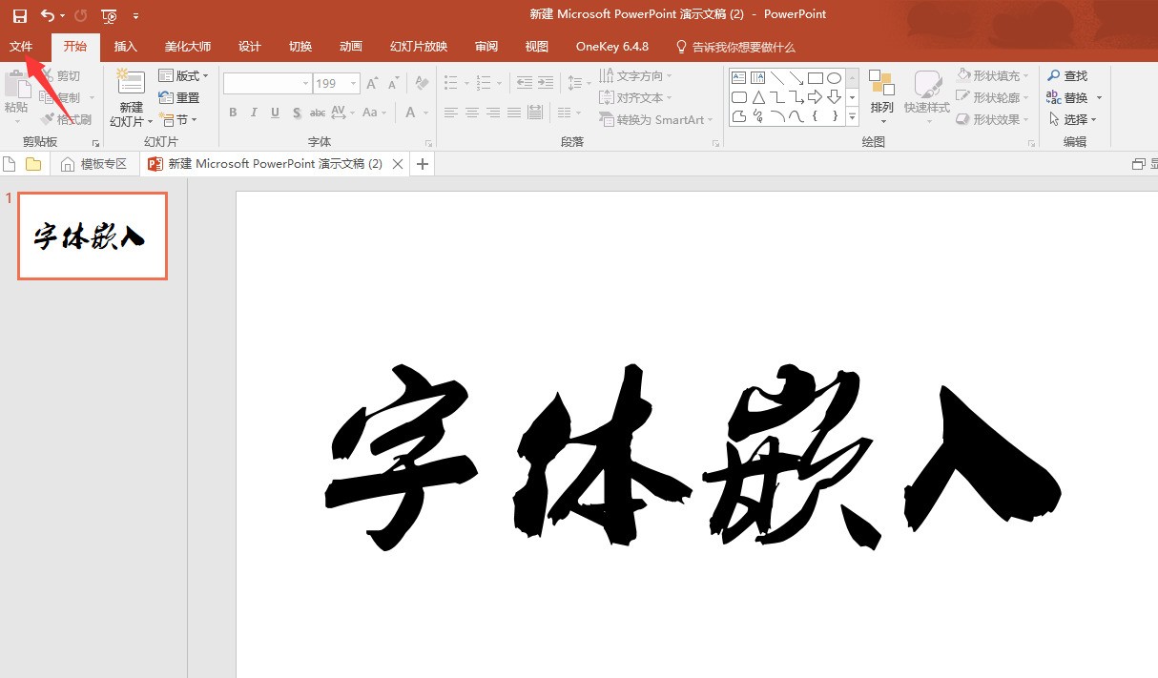Click the Reset (重置) slide button

click(179, 97)
